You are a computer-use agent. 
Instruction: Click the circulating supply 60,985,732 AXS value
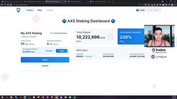pyautogui.click(x=137, y=56)
